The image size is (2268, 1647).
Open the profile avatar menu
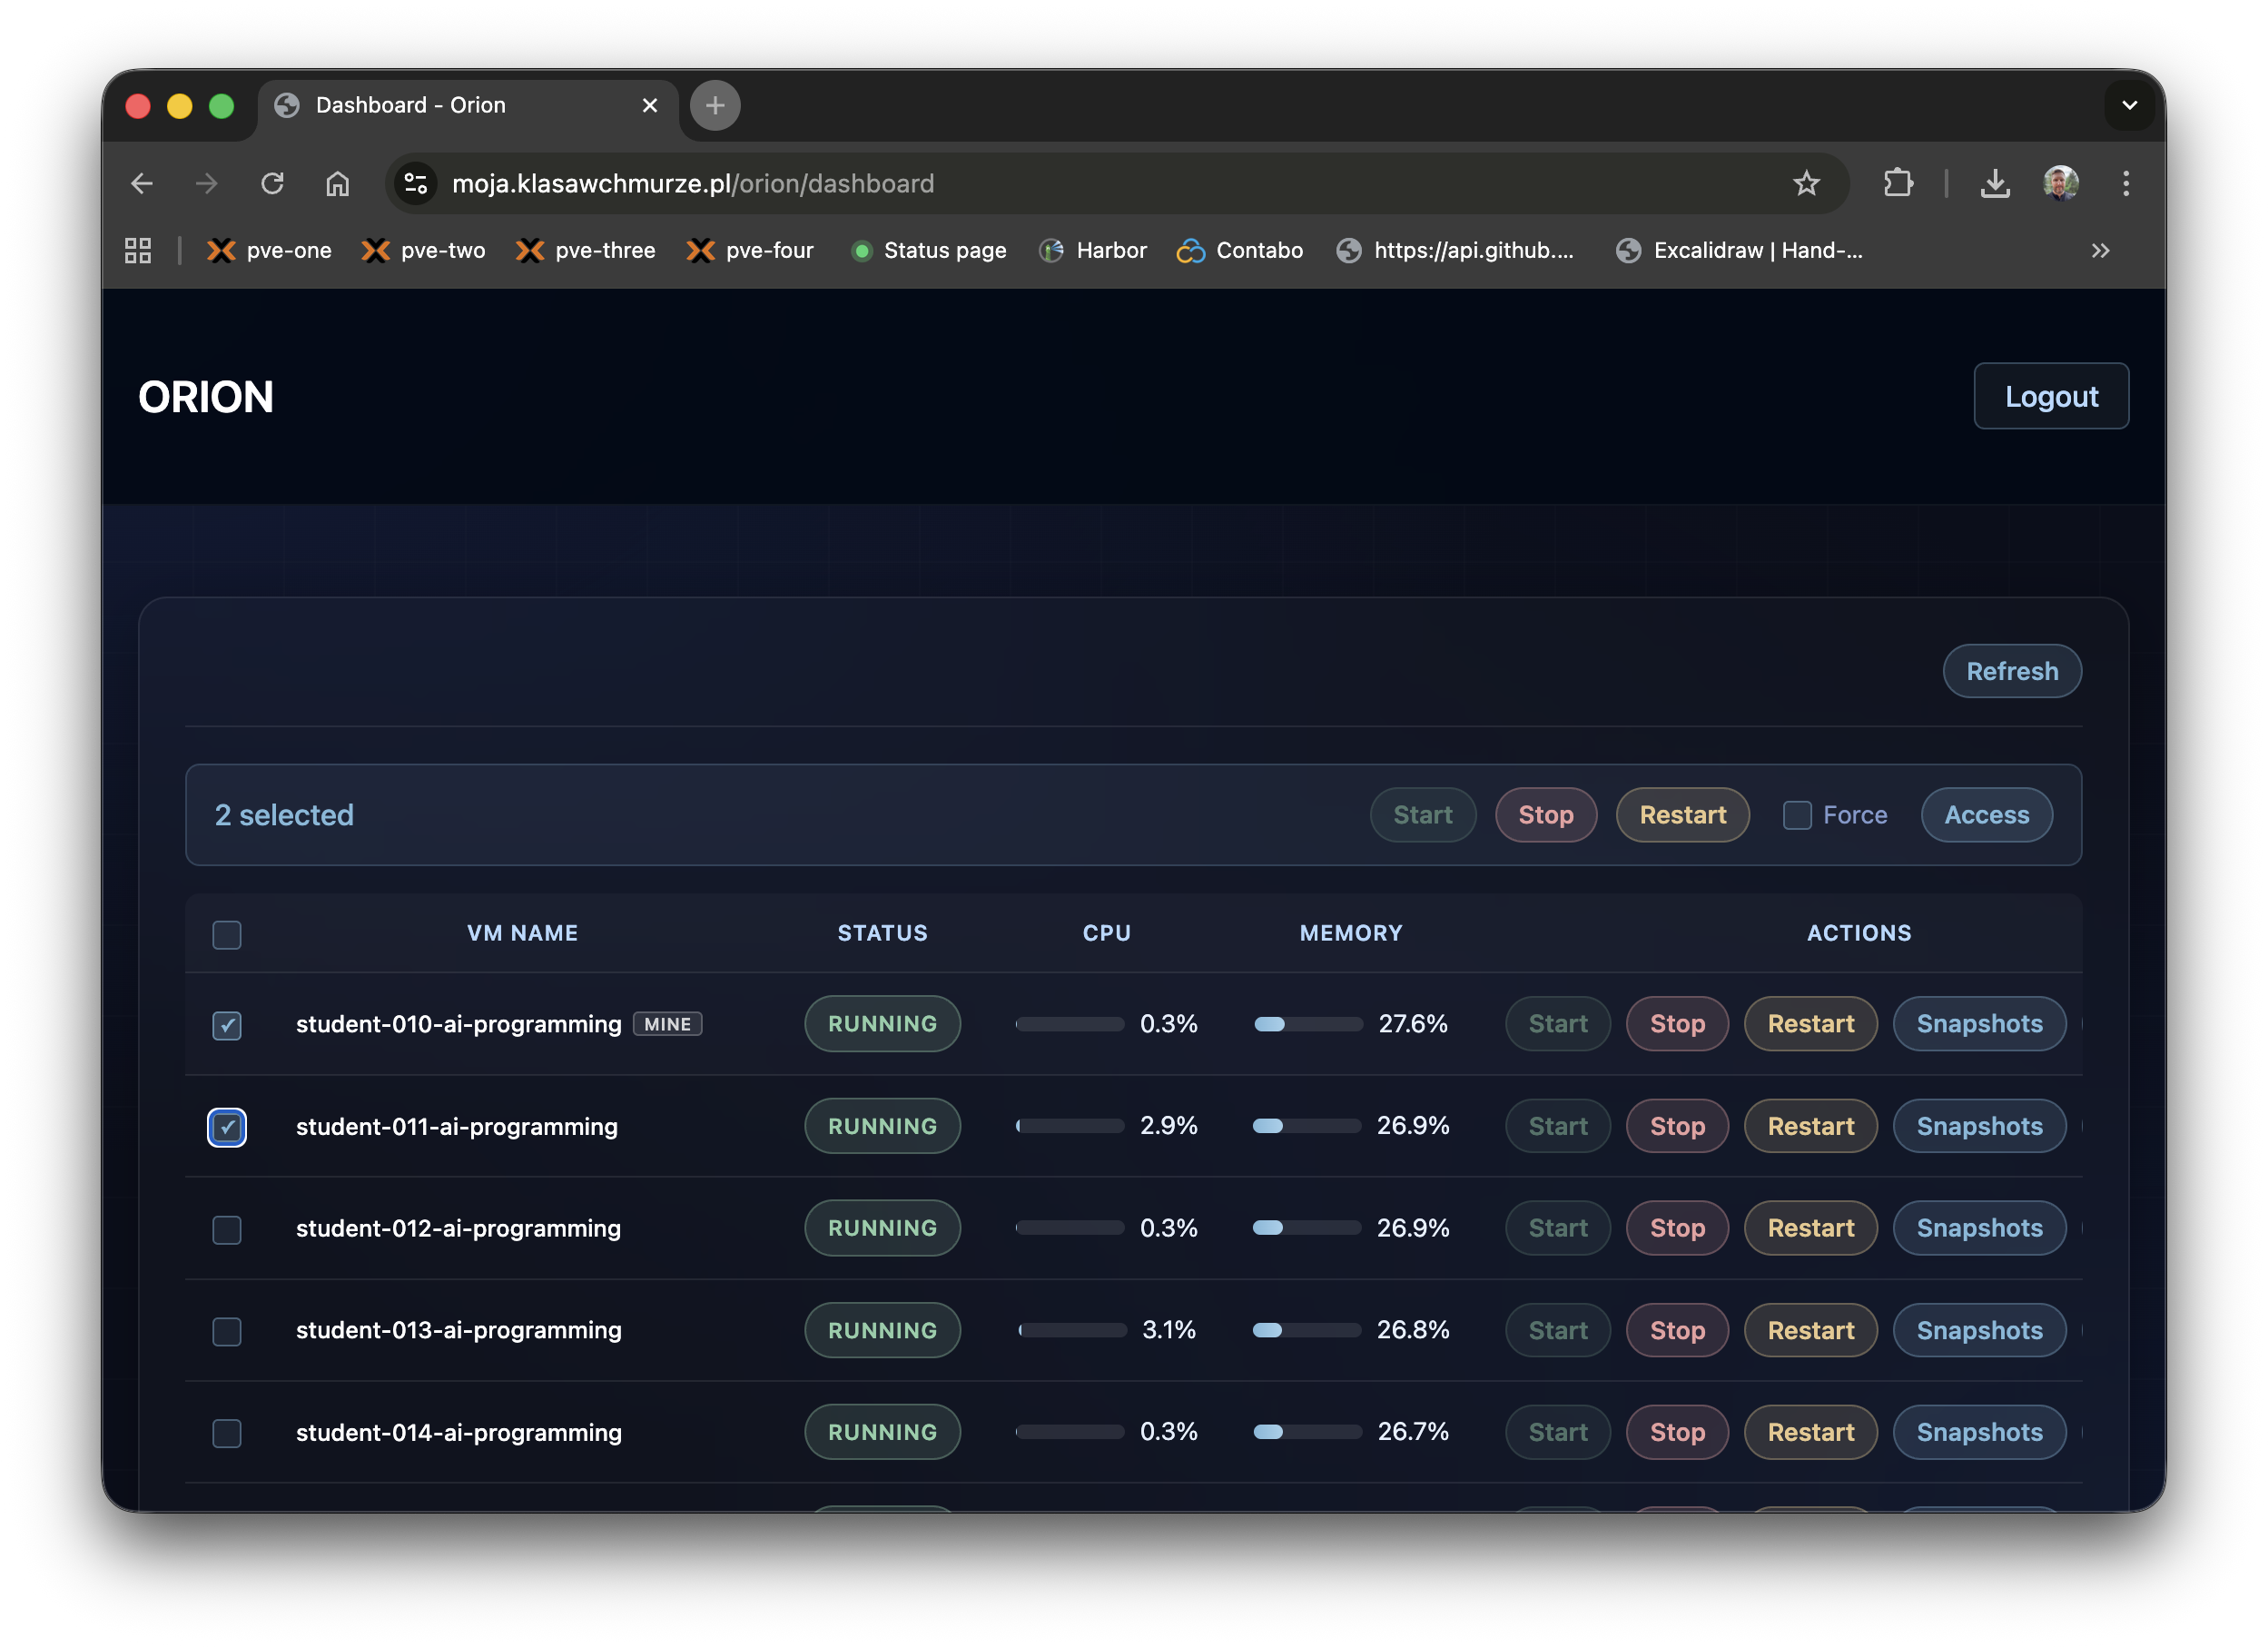pyautogui.click(x=2060, y=183)
